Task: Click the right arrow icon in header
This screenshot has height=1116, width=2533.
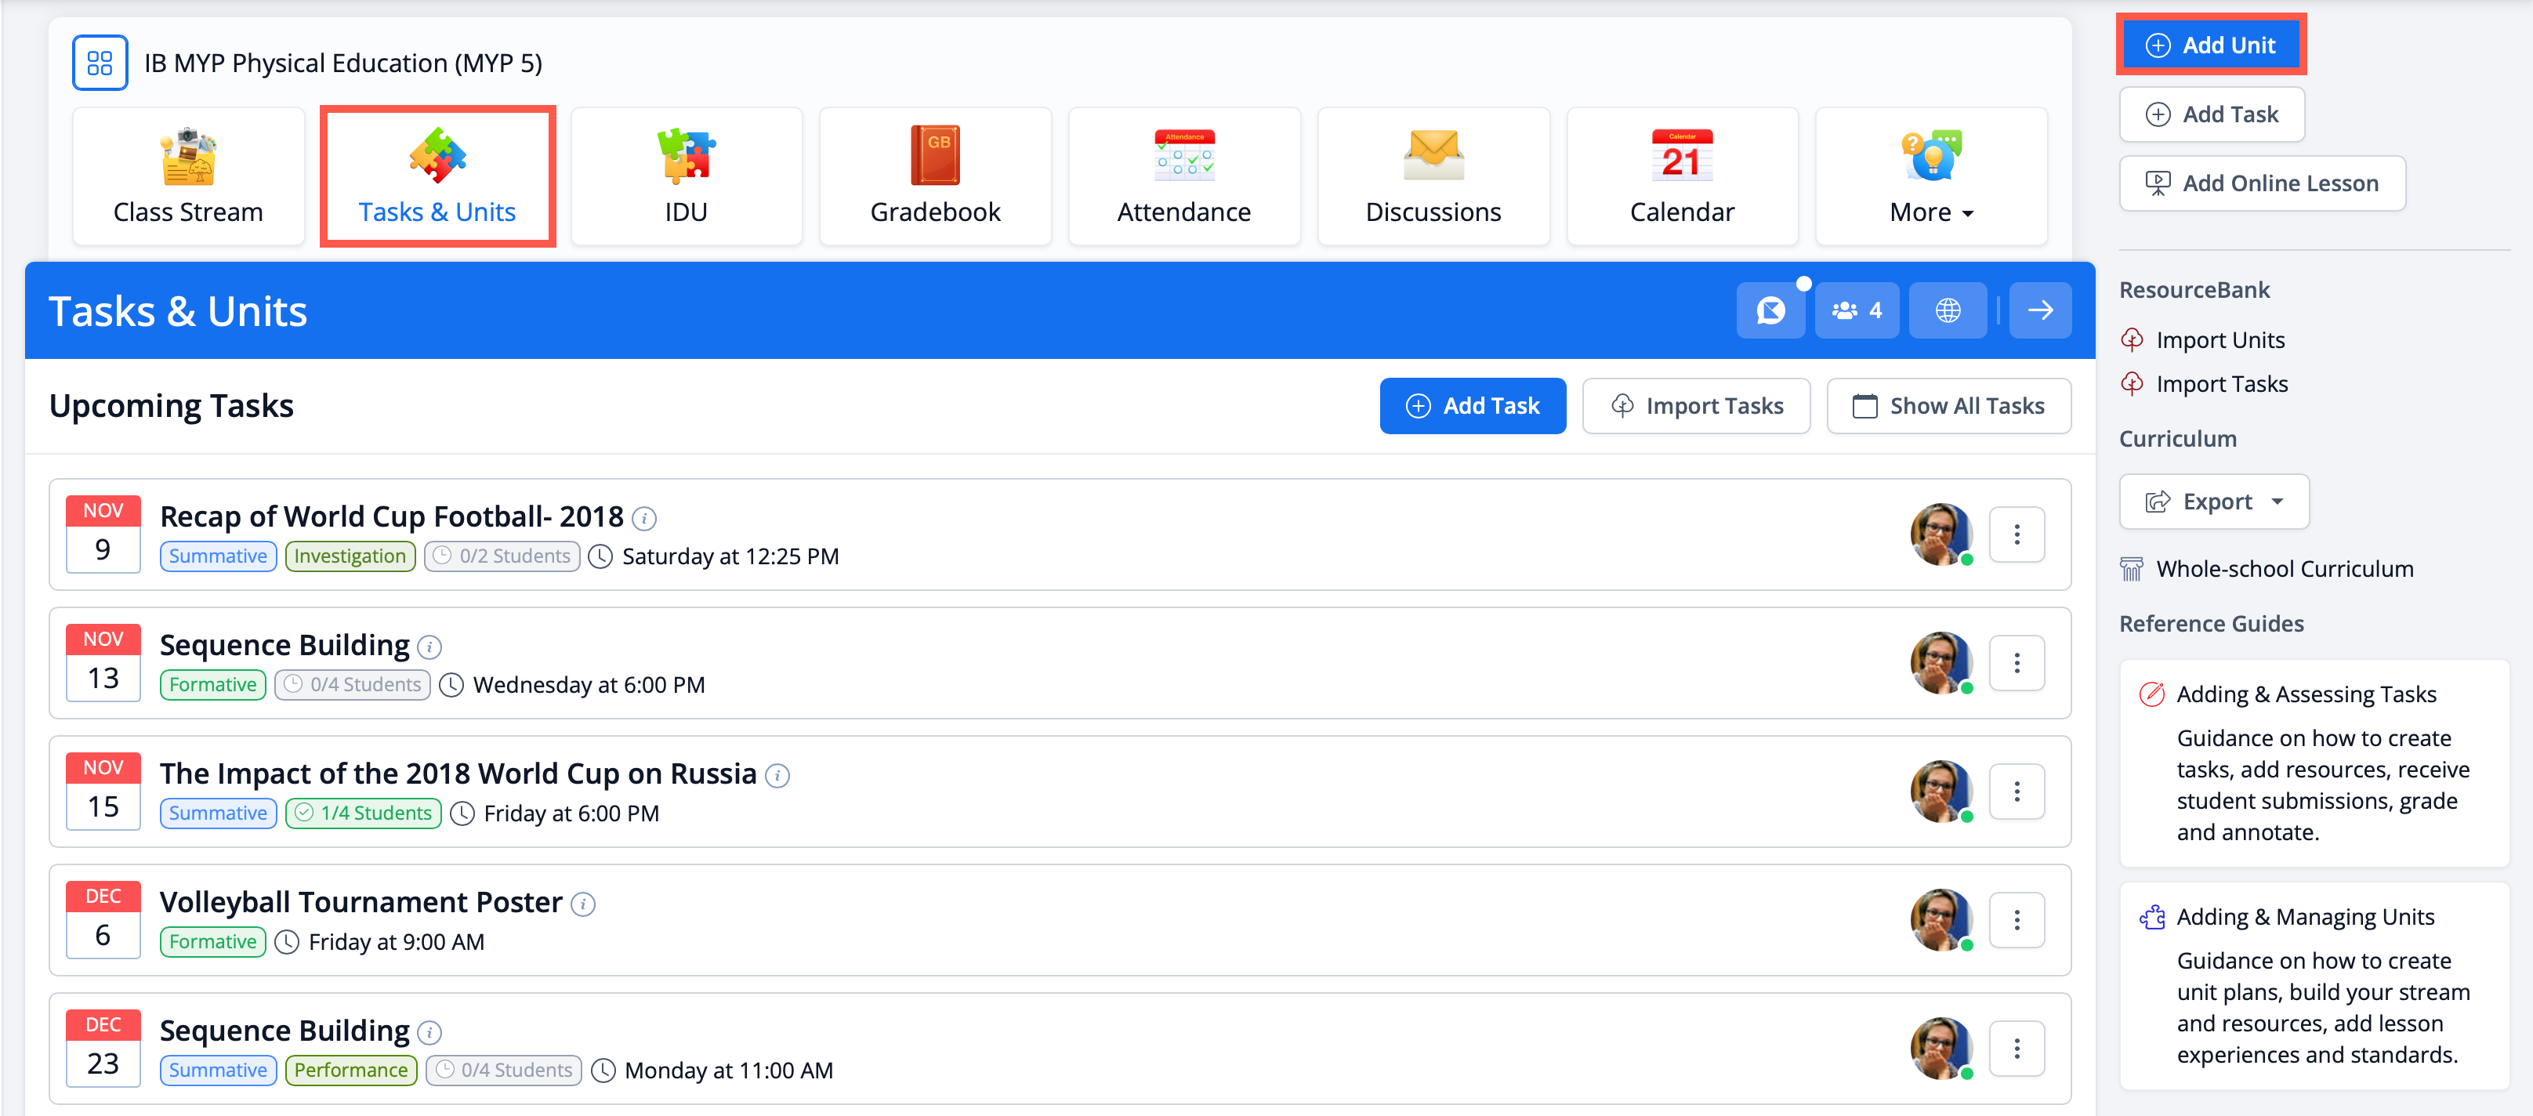Action: [2039, 310]
